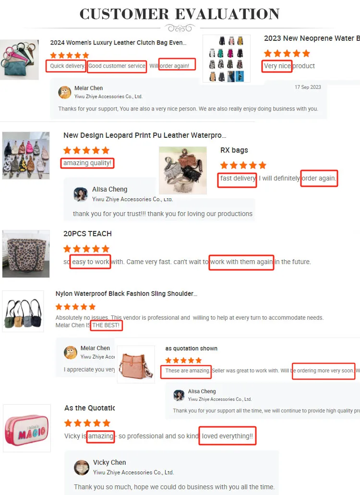The height and width of the screenshot is (495, 360).
Task: Open the leopard tote bag thumbnail
Action: pos(26,254)
